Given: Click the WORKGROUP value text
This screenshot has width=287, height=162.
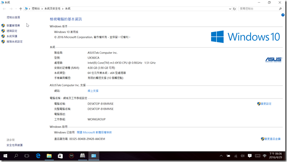Looking at the screenshot, I should [97, 119].
